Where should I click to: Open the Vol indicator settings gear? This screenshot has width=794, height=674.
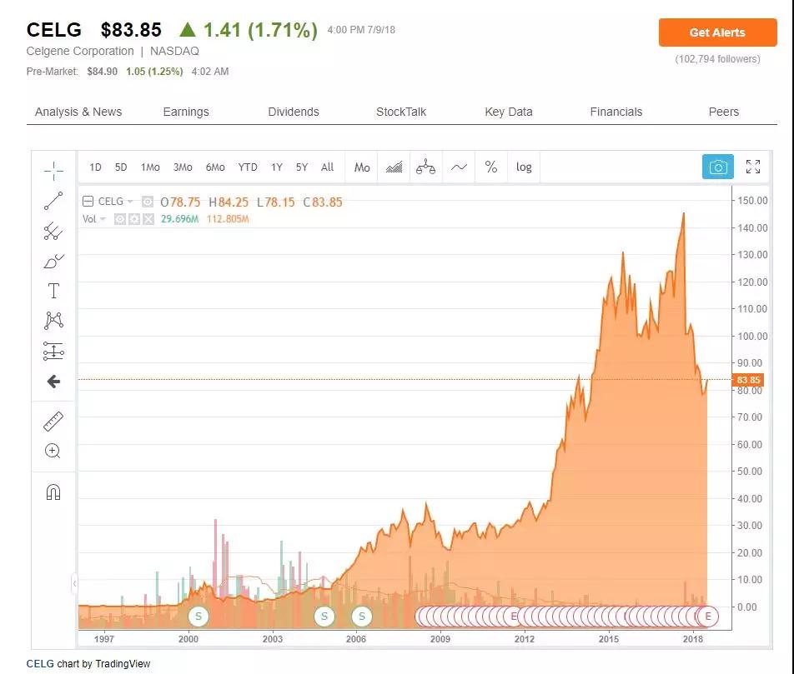pos(134,219)
